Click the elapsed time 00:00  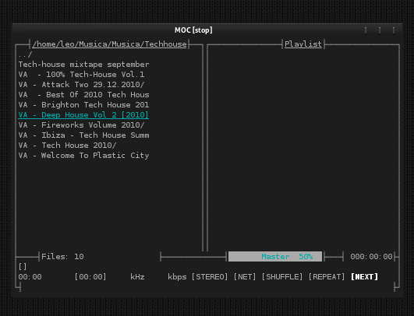click(30, 277)
